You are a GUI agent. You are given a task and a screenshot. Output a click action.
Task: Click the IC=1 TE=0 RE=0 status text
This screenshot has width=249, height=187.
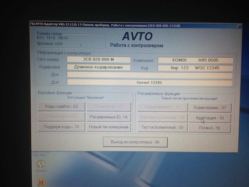coord(52,38)
